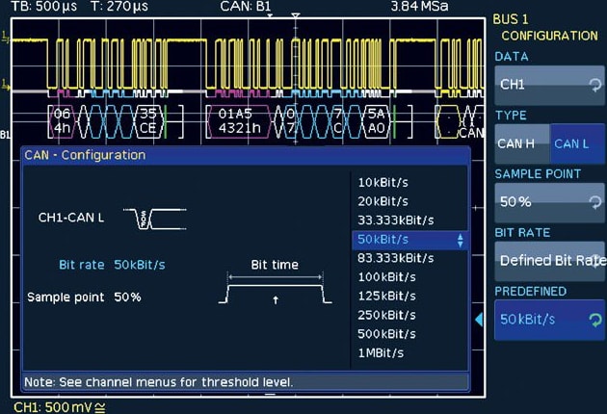Click decoded frame ID 064h
This screenshot has width=607, height=414.
62,120
